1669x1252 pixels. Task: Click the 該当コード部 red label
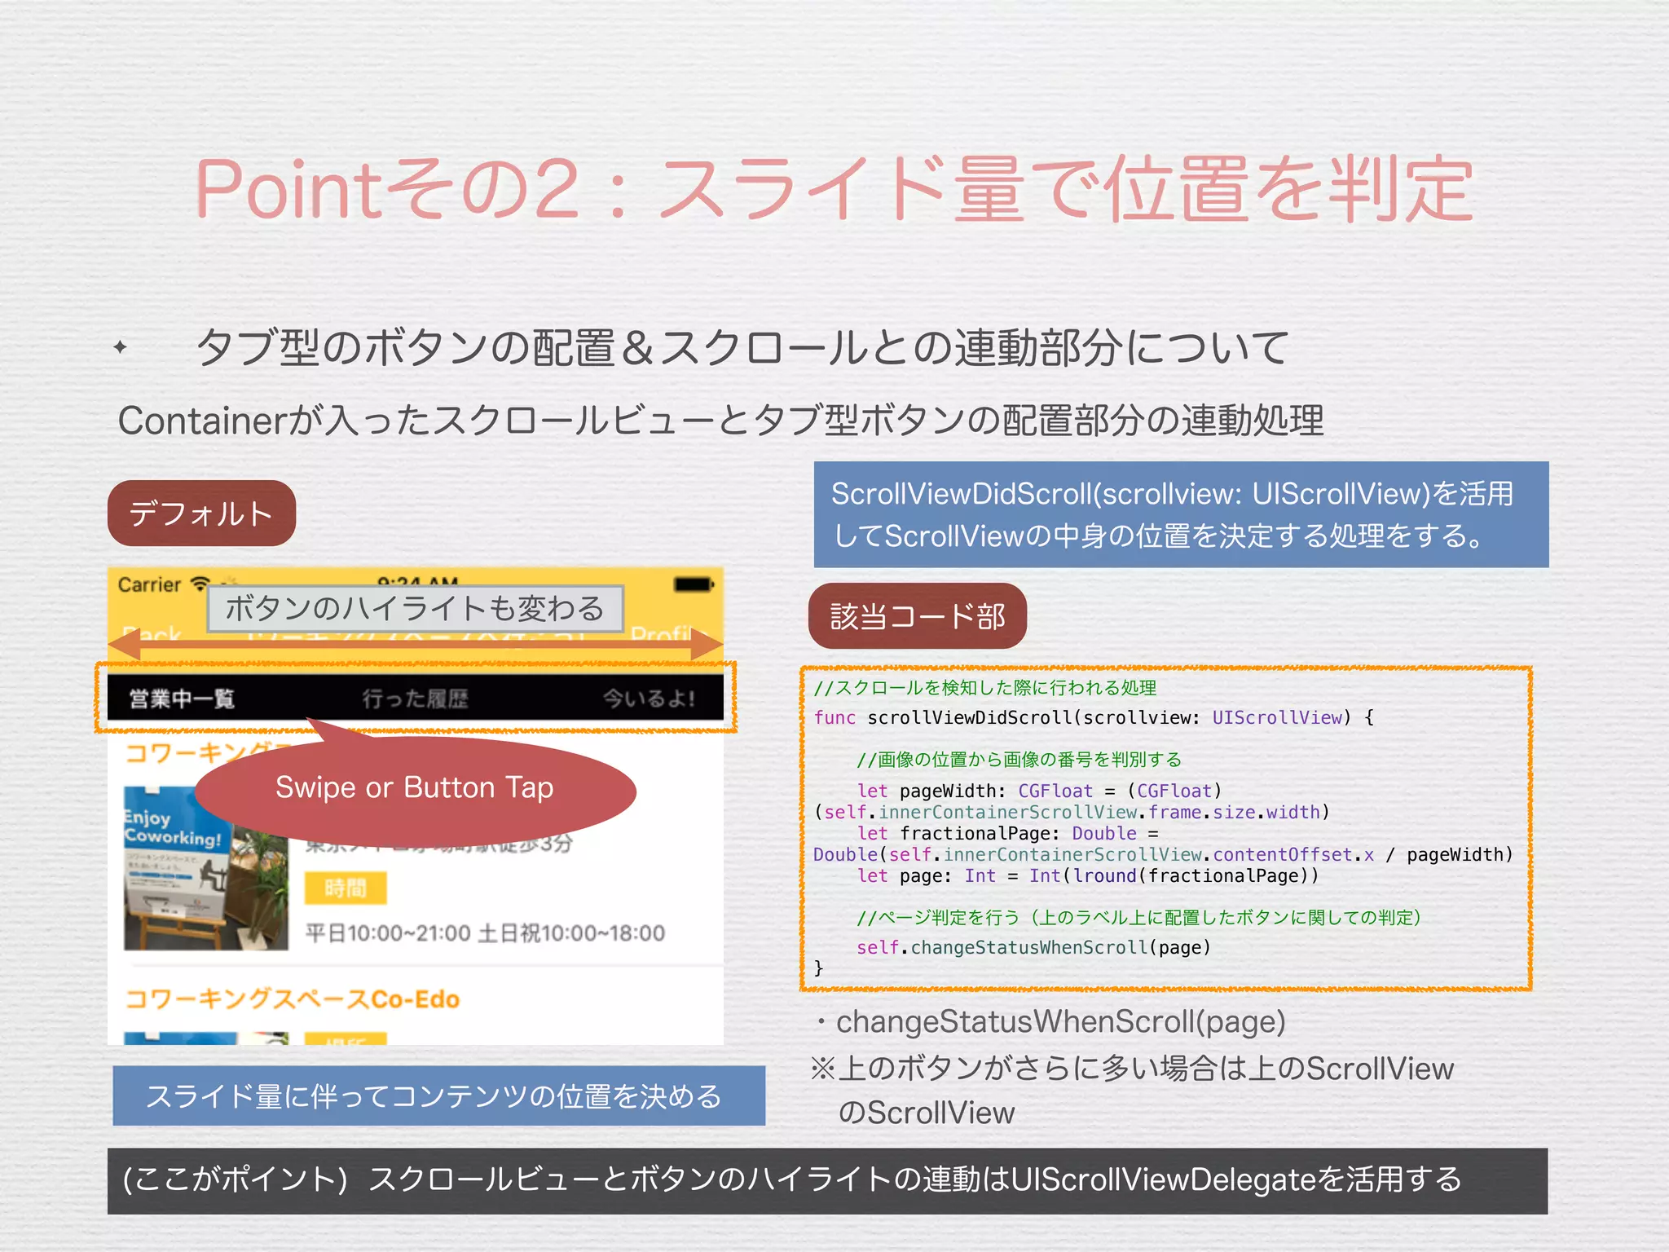918,616
